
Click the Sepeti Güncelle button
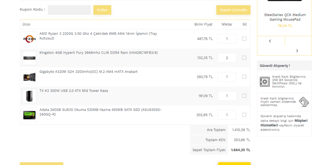pyautogui.click(x=233, y=10)
